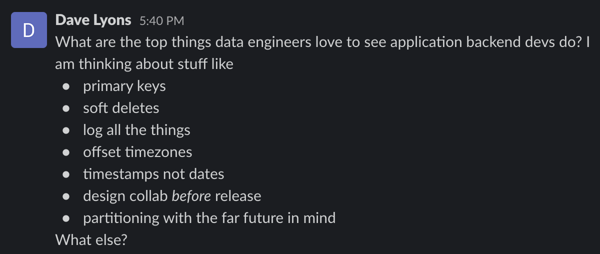This screenshot has height=254, width=600.
Task: Click the "am thinking about stuff like" line
Action: [x=144, y=64]
